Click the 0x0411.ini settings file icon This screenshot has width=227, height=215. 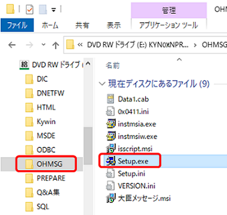111,112
